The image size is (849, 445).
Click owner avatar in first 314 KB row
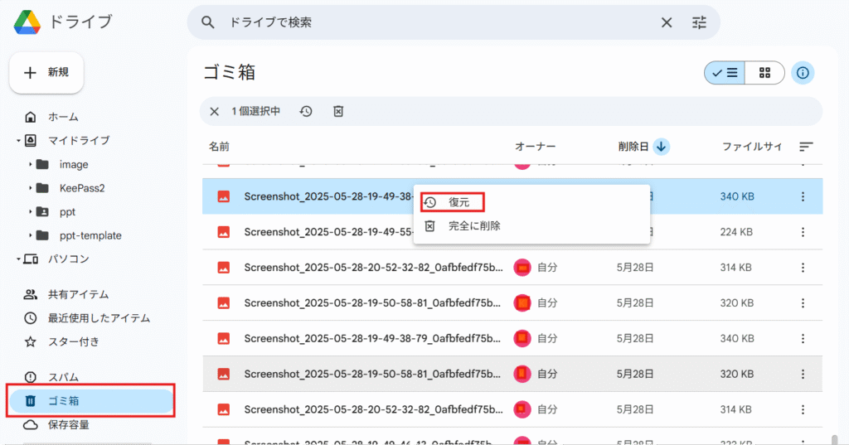tap(522, 268)
